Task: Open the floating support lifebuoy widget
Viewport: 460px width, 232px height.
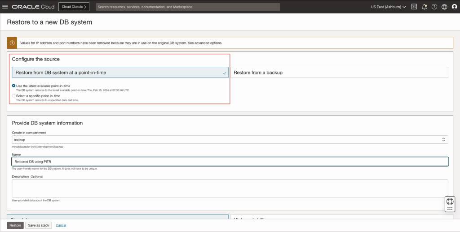Action: click(450, 204)
